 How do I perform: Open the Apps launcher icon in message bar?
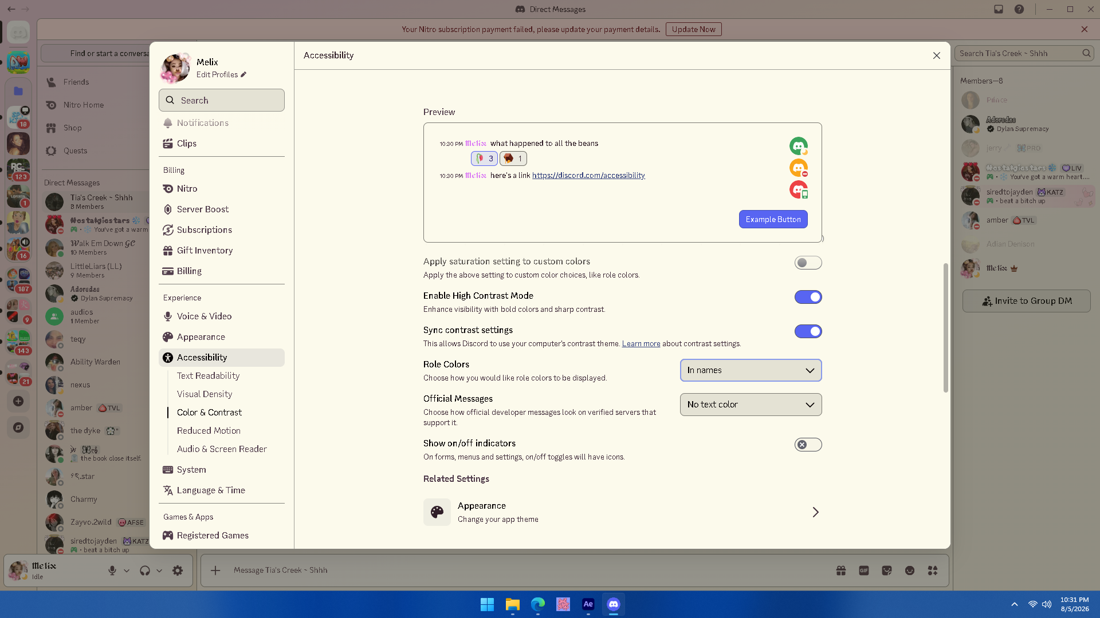[x=933, y=571]
